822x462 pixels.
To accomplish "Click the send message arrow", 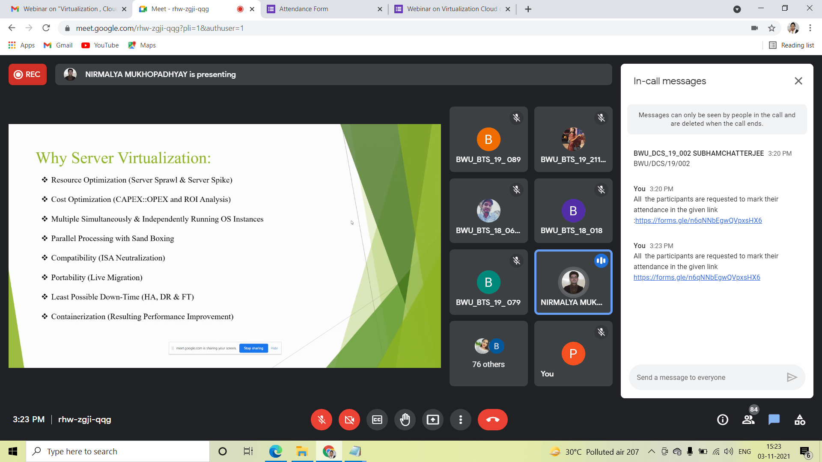I will tap(792, 377).
